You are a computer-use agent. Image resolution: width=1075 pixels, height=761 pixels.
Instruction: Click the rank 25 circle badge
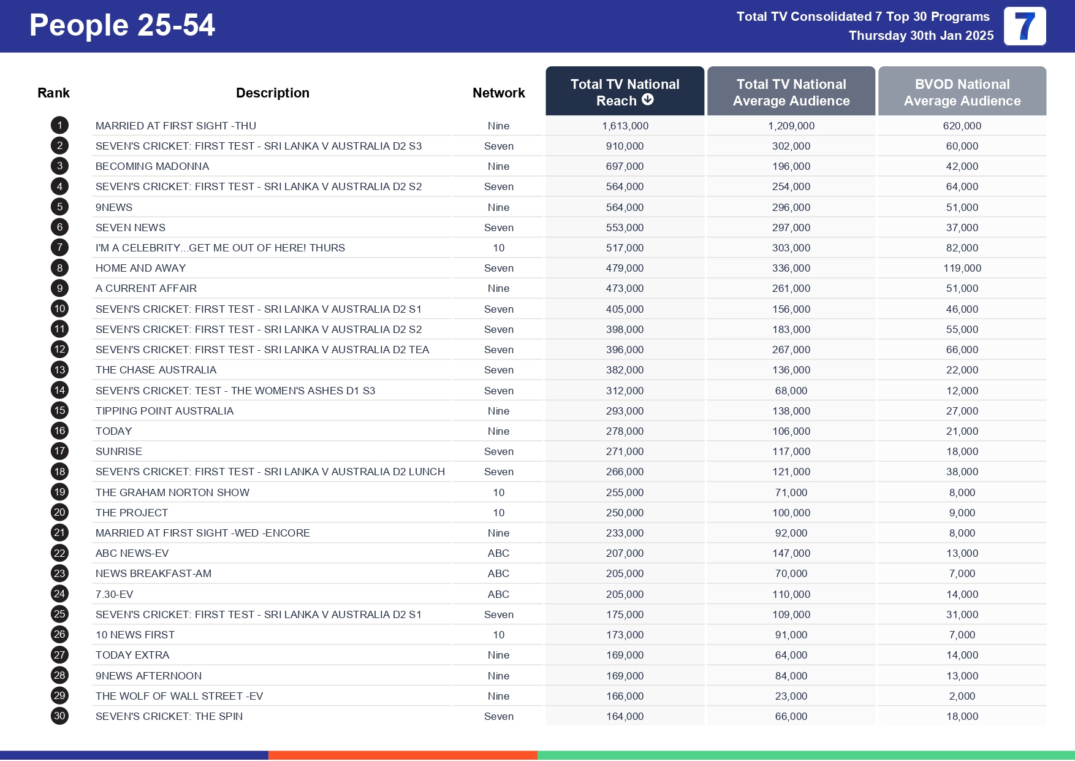pos(59,614)
